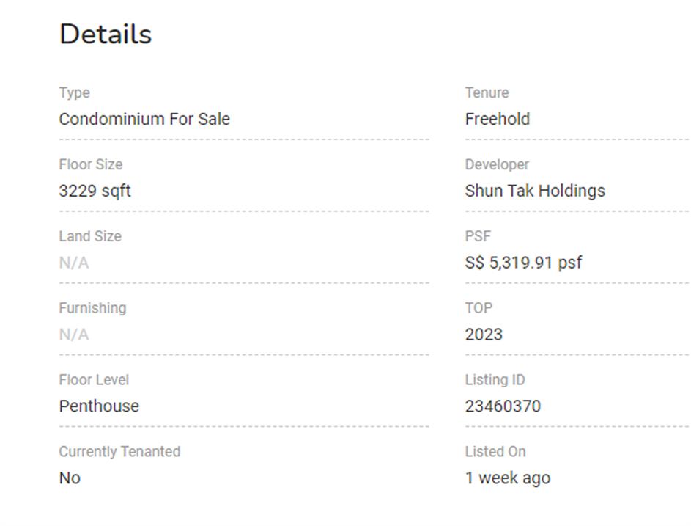Click the Listed On field label

pyautogui.click(x=495, y=452)
